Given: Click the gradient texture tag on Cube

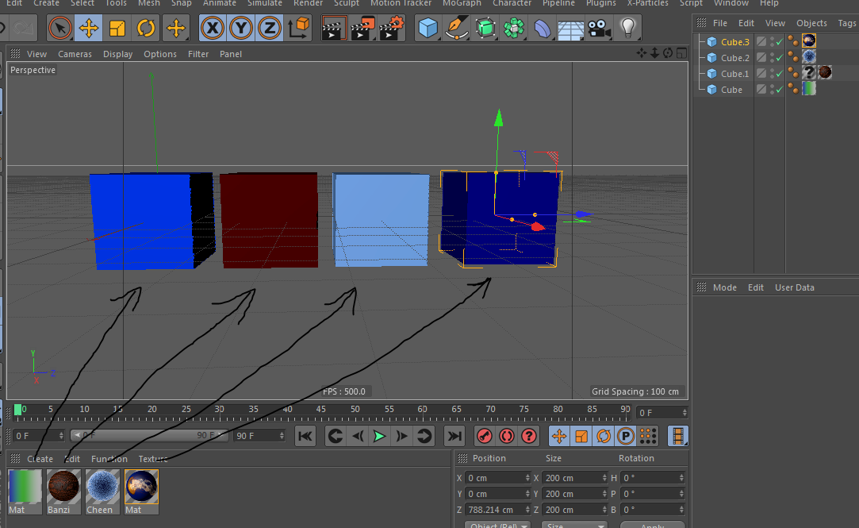Looking at the screenshot, I should tap(808, 88).
